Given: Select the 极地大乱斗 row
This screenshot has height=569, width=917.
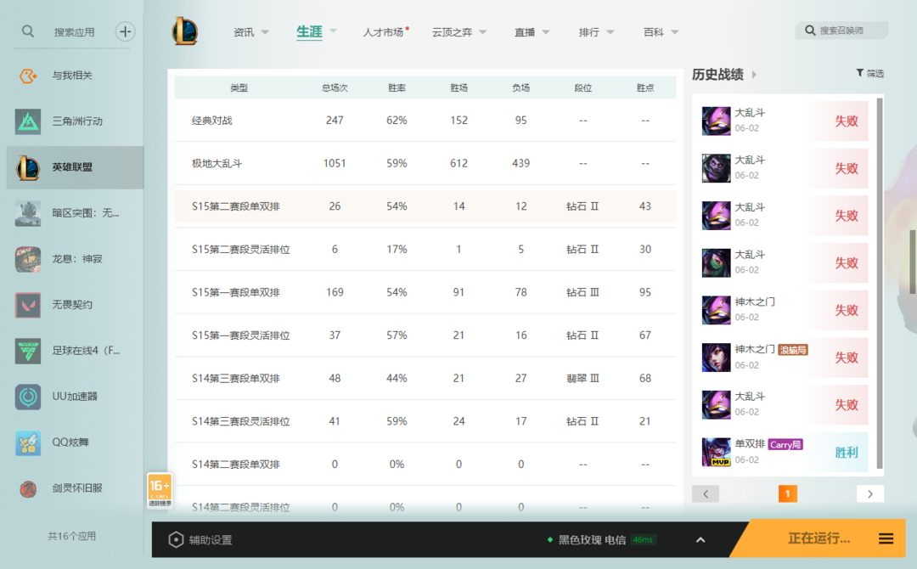Looking at the screenshot, I should tap(425, 164).
